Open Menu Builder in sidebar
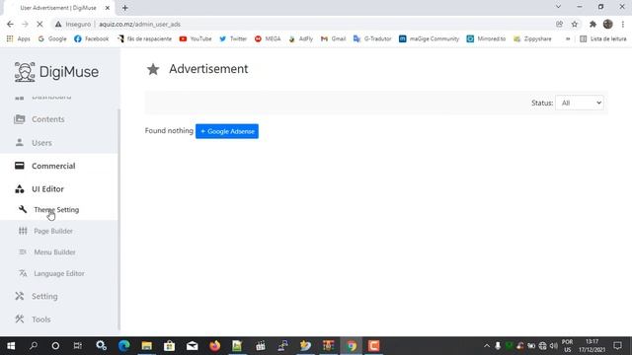 (54, 252)
